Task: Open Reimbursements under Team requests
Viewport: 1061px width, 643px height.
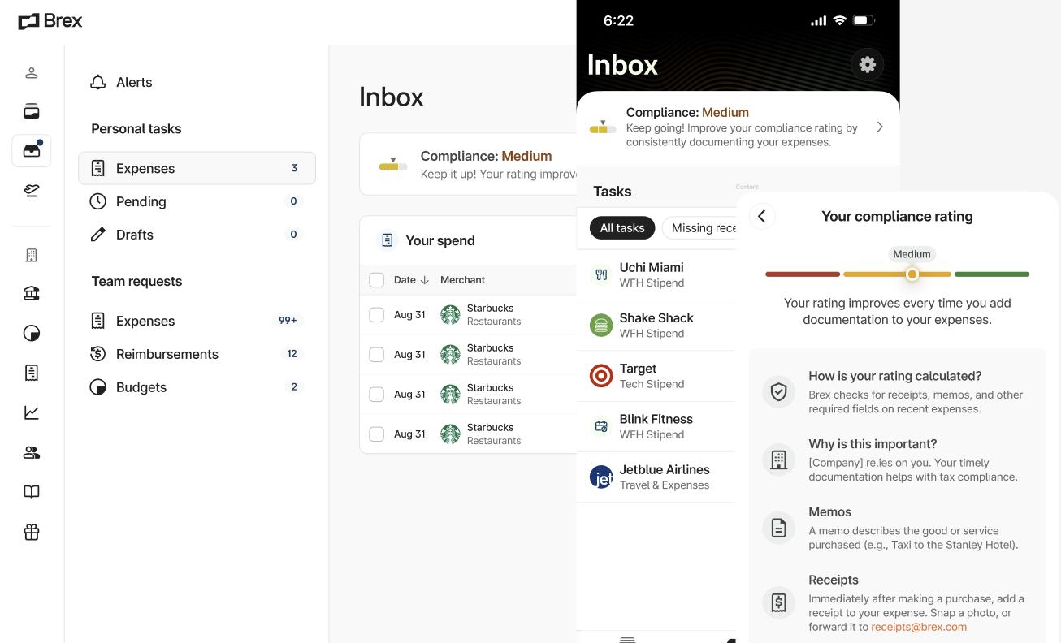Action: coord(167,354)
